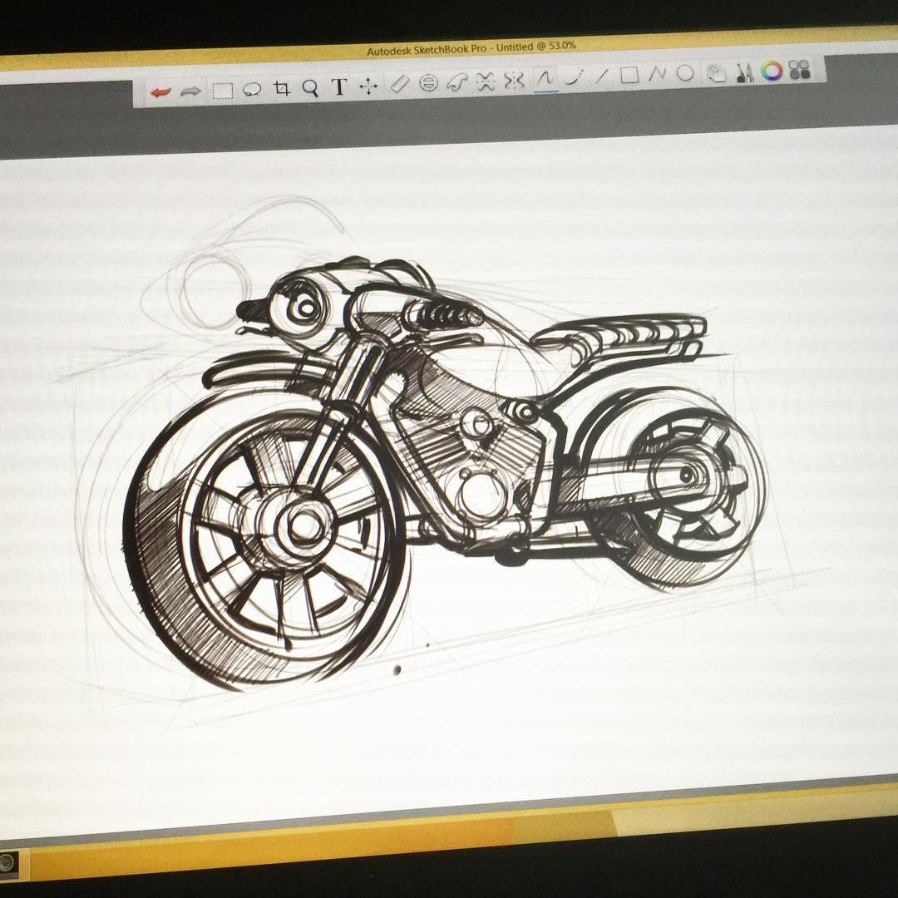
Task: Select the Oval draw style
Action: click(685, 73)
